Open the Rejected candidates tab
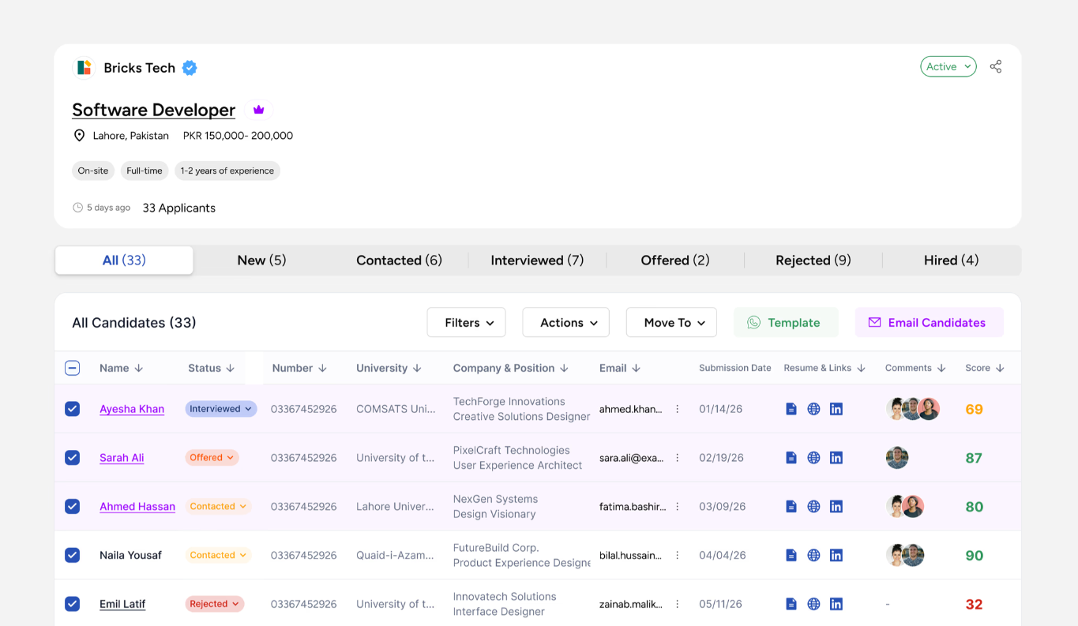Screen dimensions: 1078x626 point(813,260)
